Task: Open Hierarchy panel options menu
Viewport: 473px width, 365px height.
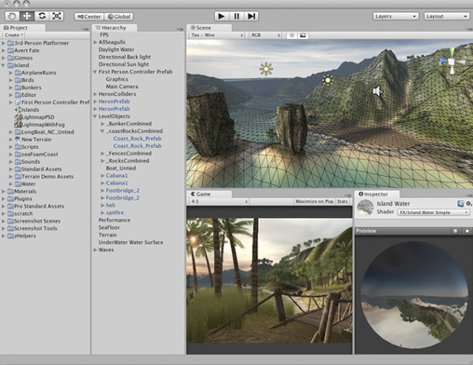Action: (180, 29)
